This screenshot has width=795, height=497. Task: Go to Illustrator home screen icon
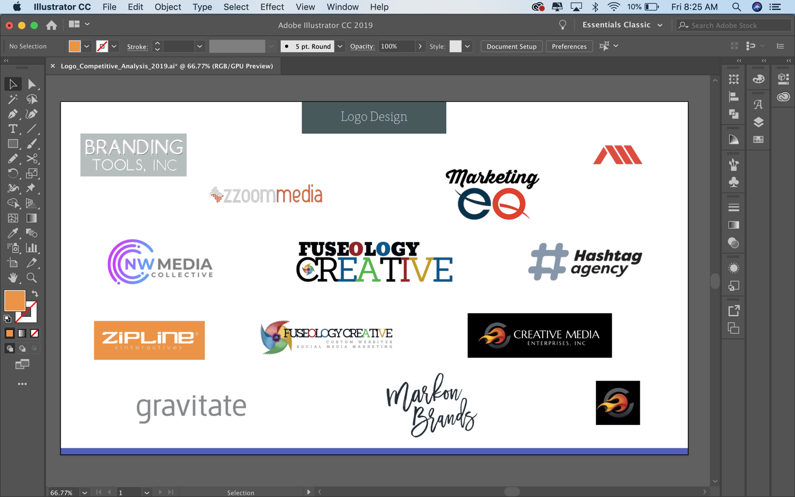coord(51,25)
